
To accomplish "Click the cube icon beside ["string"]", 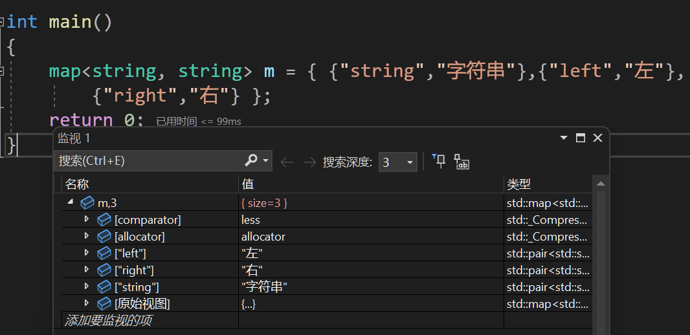I will click(x=104, y=286).
